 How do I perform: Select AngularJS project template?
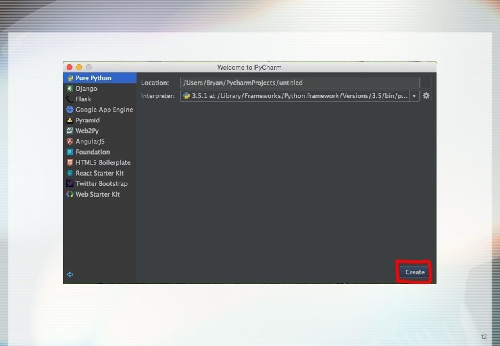100,141
